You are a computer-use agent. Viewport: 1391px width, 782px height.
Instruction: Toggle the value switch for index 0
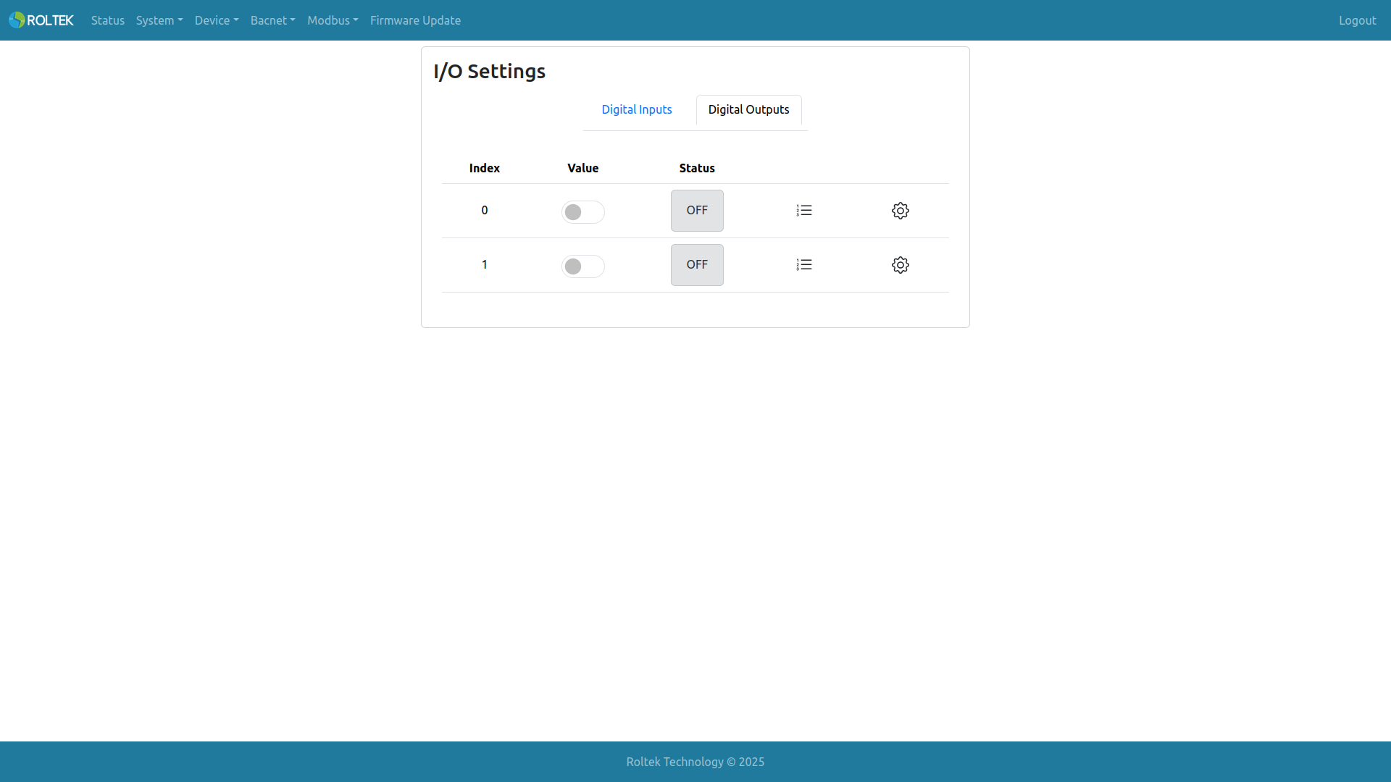(583, 212)
